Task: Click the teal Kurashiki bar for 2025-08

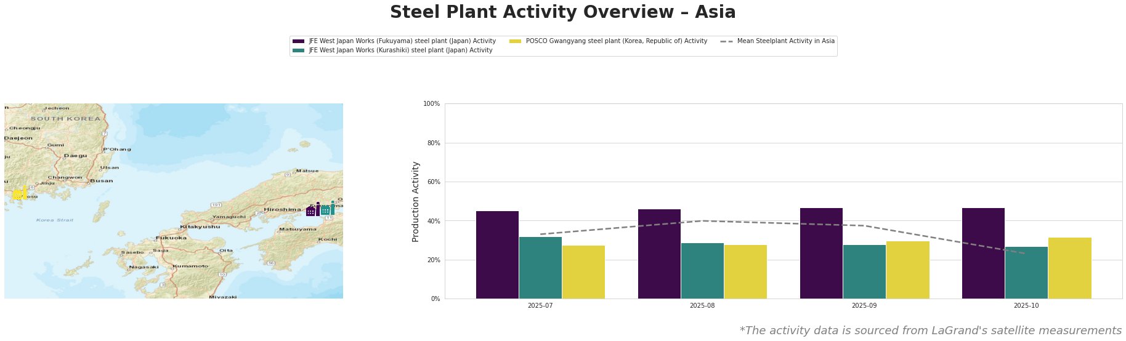Action: coord(702,271)
